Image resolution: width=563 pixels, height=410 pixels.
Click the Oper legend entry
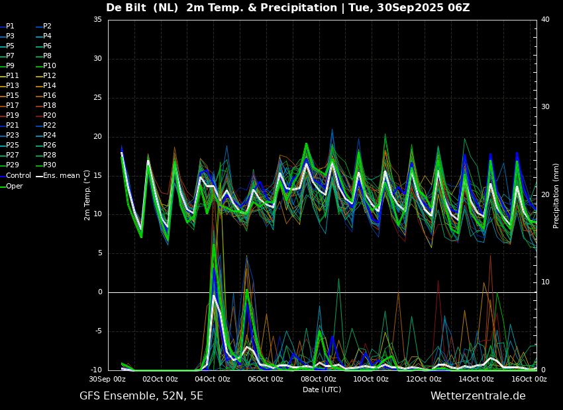point(11,186)
